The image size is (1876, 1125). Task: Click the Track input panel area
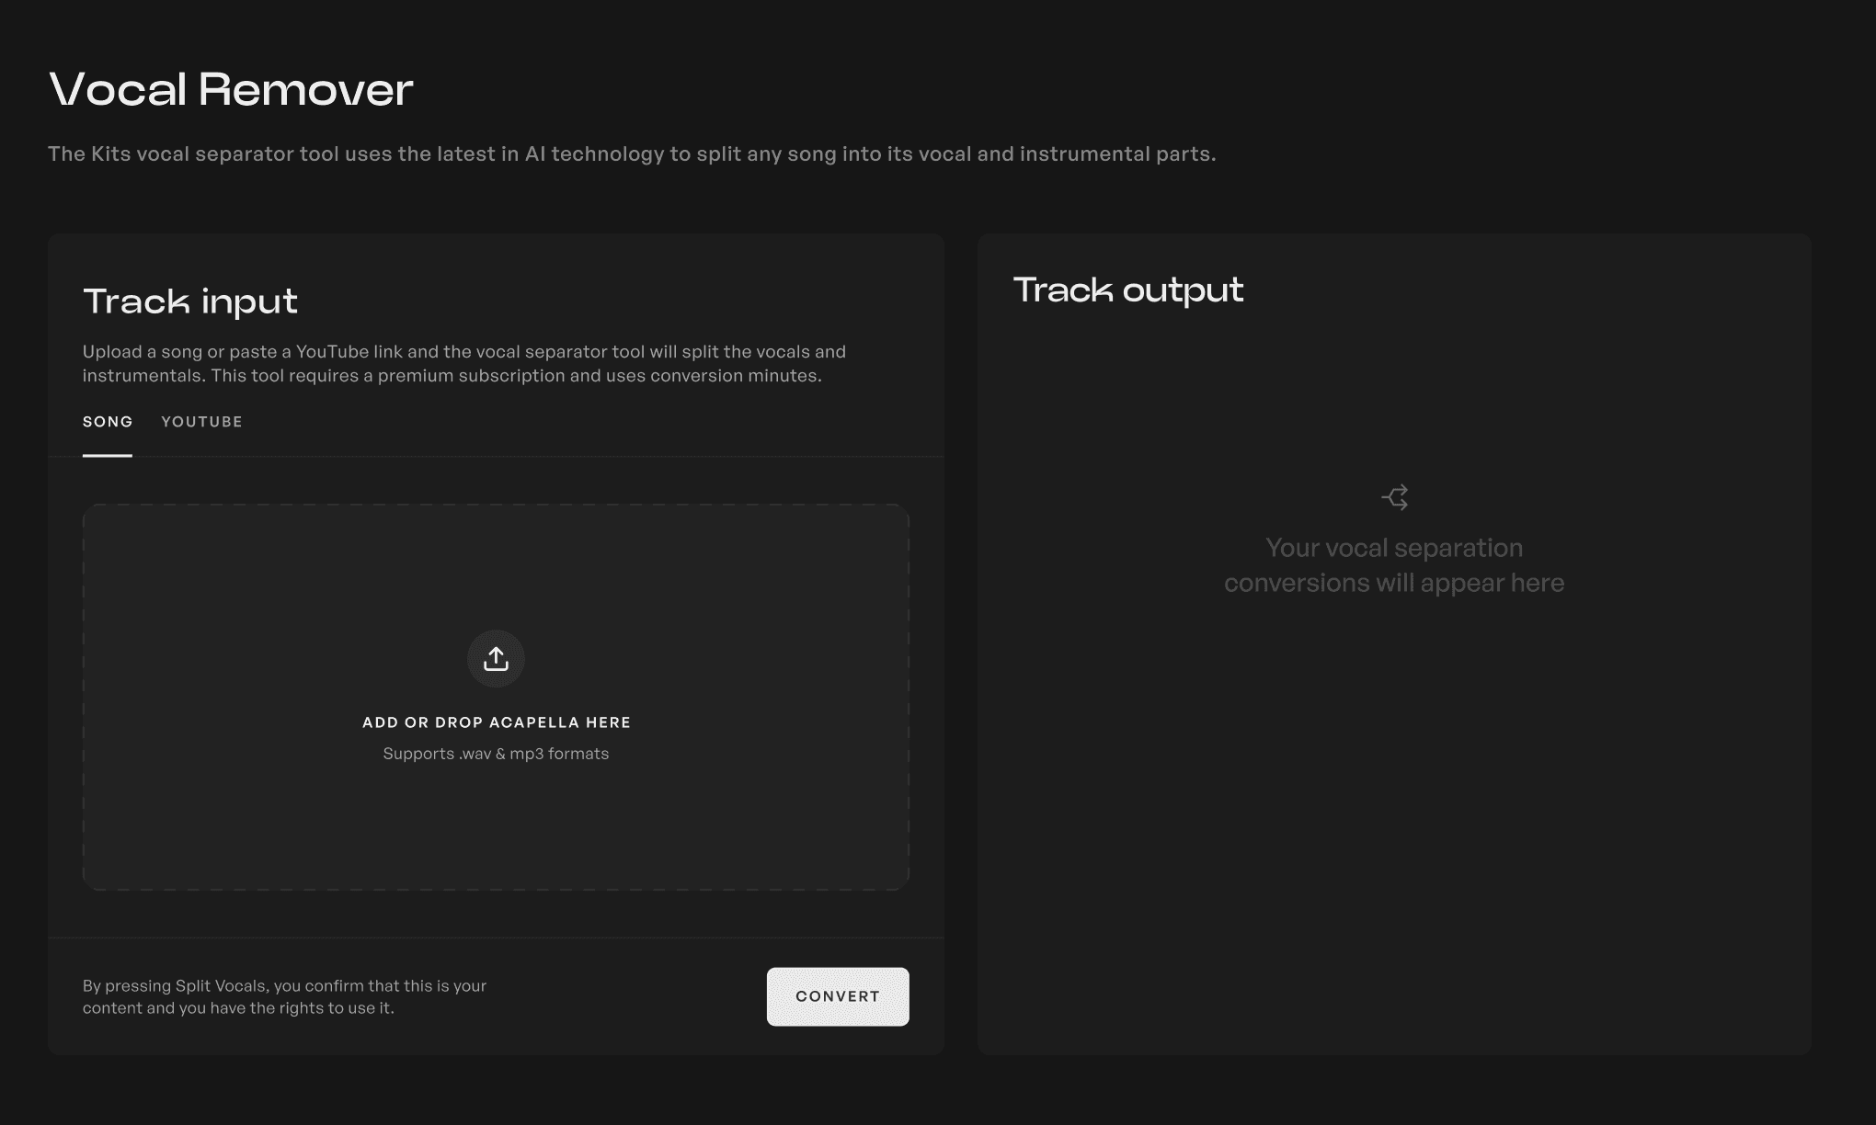click(496, 642)
